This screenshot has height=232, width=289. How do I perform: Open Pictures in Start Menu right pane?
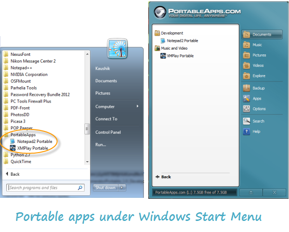pyautogui.click(x=103, y=93)
